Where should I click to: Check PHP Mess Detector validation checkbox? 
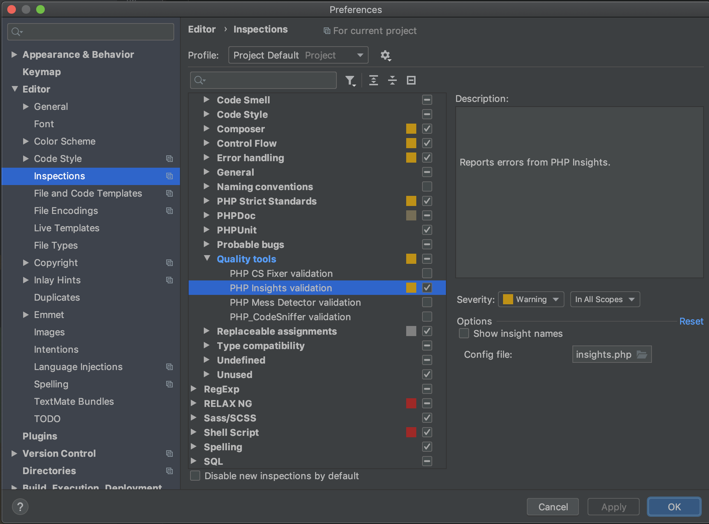(x=427, y=302)
